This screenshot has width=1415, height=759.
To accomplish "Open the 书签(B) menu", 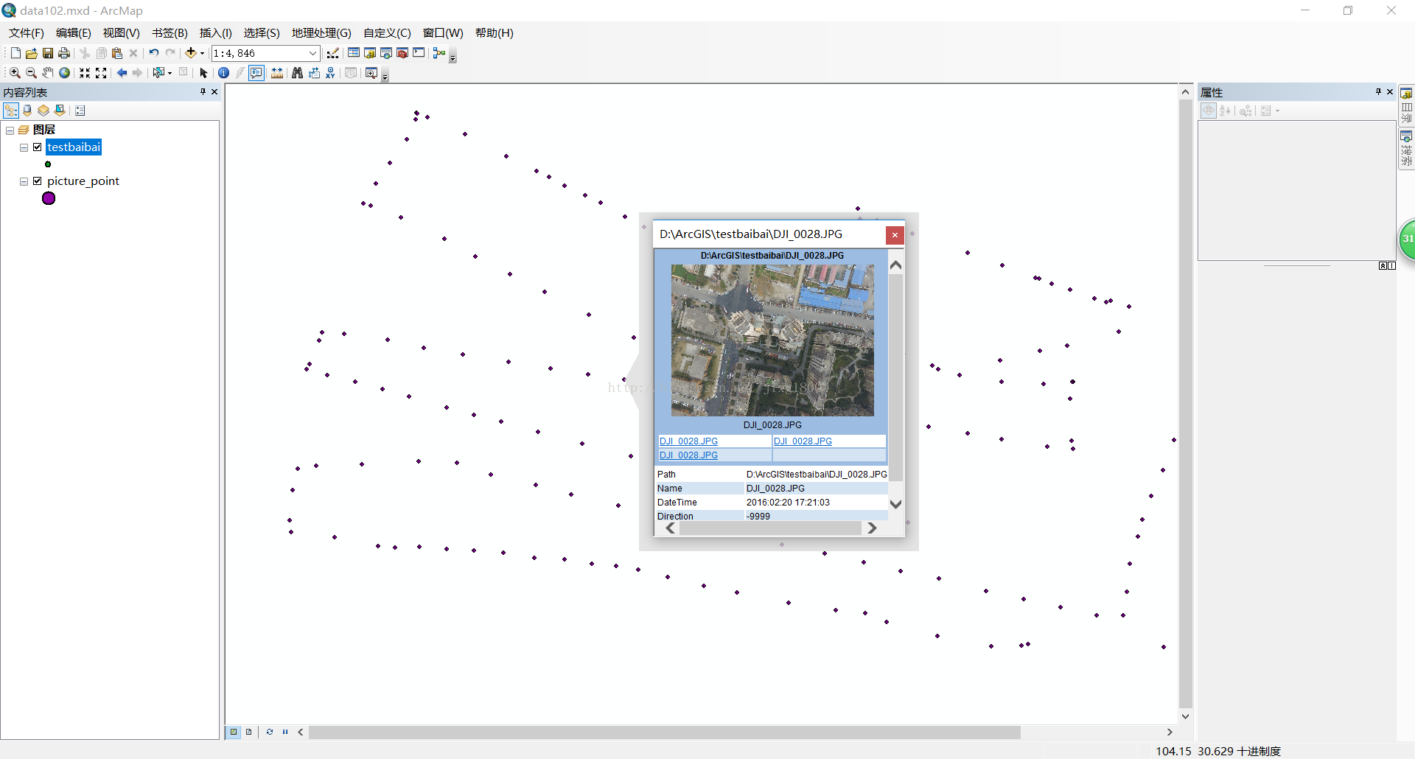I will 170,33.
